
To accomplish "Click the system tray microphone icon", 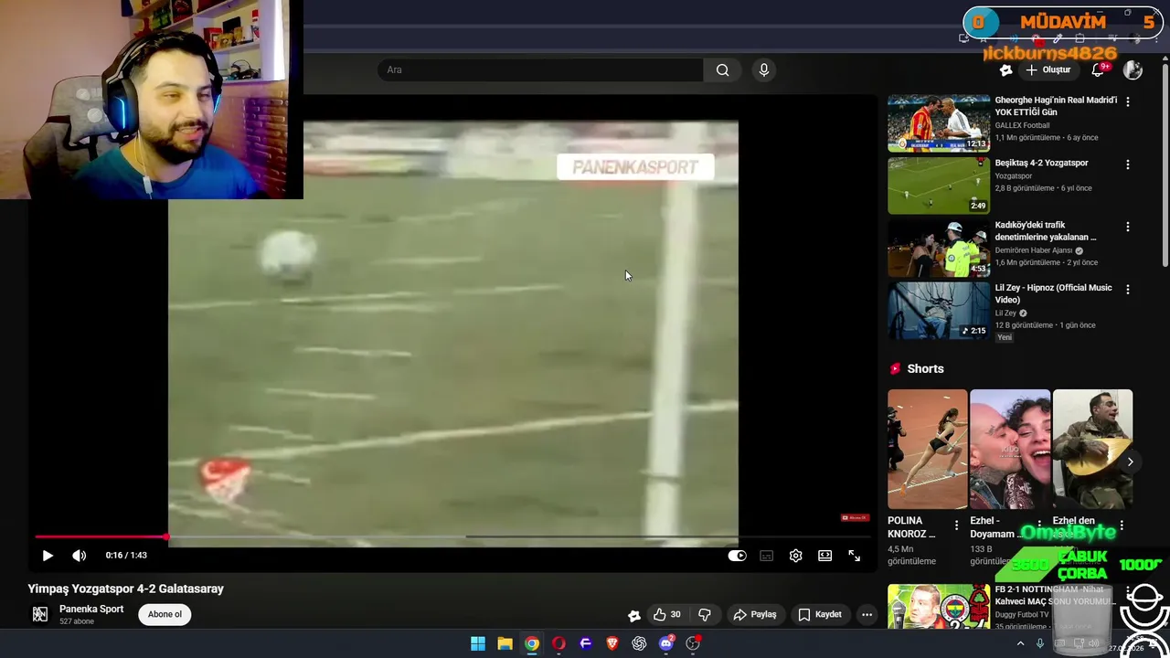I will click(x=1040, y=643).
